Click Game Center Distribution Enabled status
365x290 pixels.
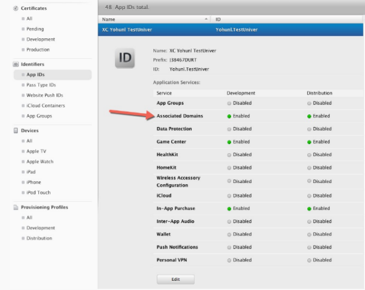point(318,142)
